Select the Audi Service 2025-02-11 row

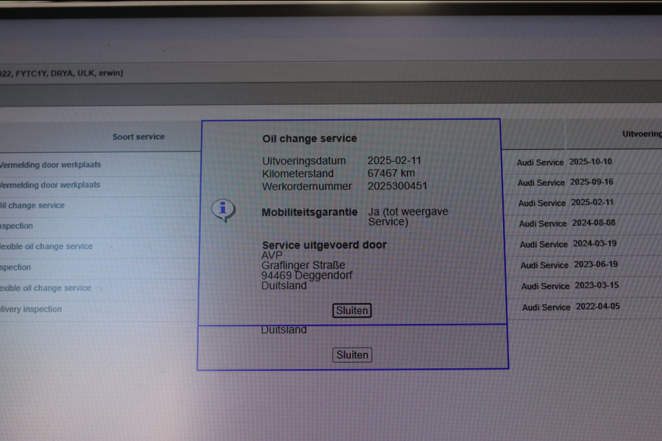point(566,203)
